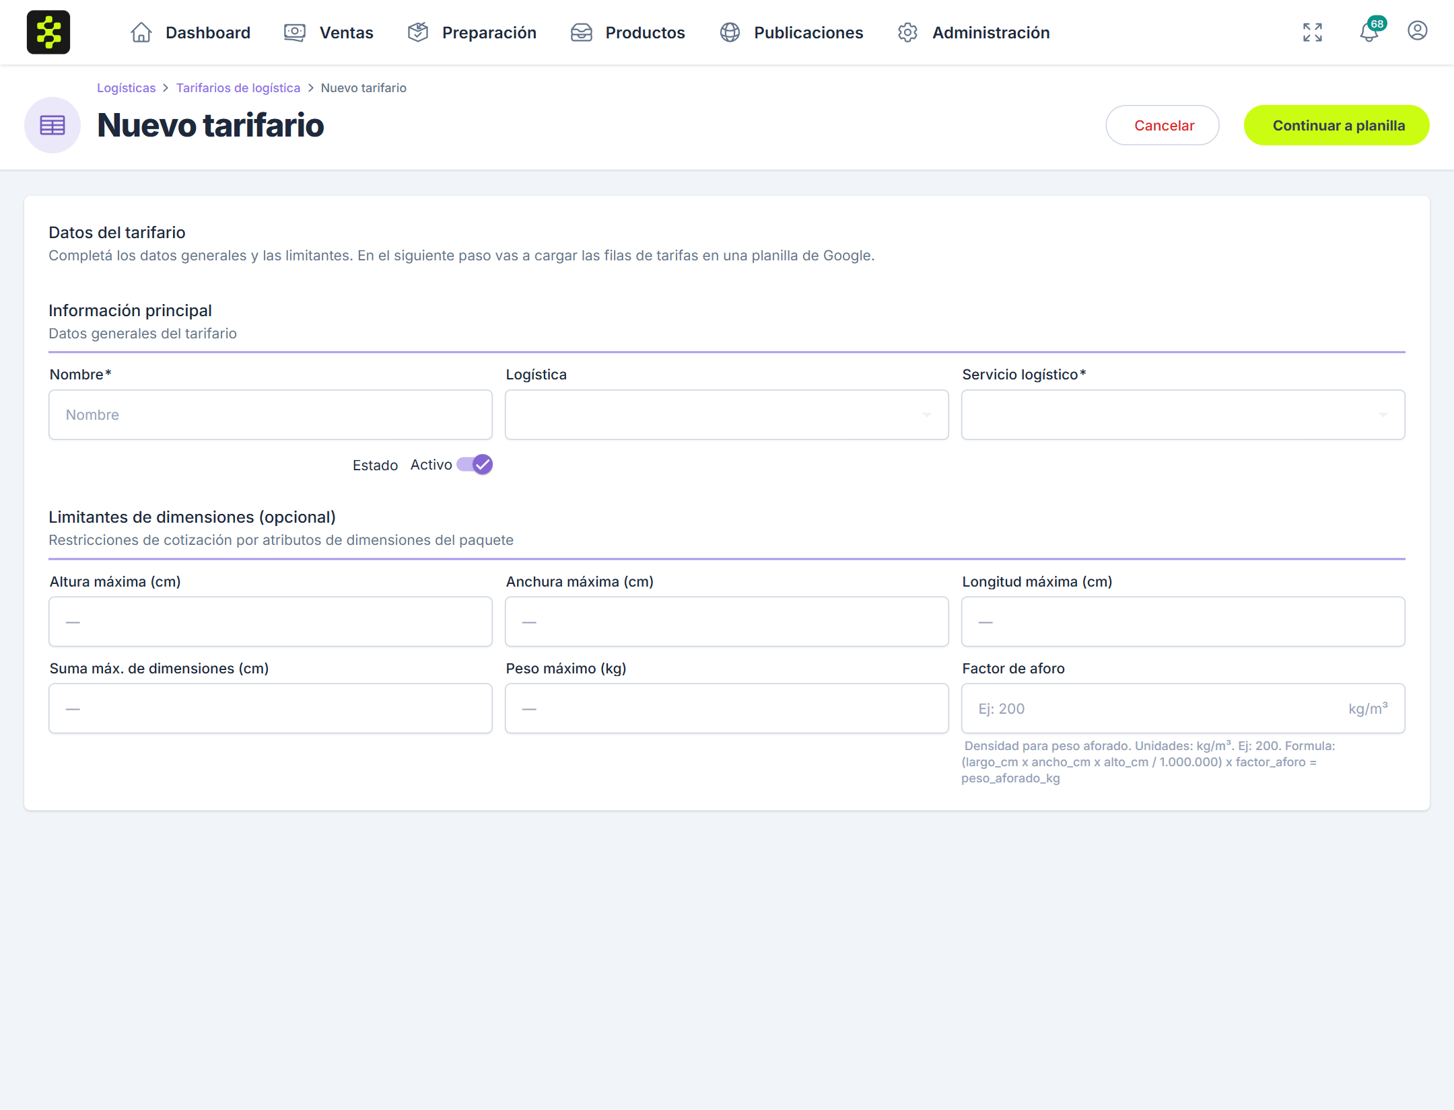Focus the Nombre input field
Screen dimensions: 1454x1110
[x=271, y=415]
